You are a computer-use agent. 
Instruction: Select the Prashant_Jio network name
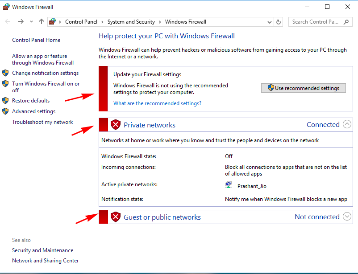[x=252, y=186]
